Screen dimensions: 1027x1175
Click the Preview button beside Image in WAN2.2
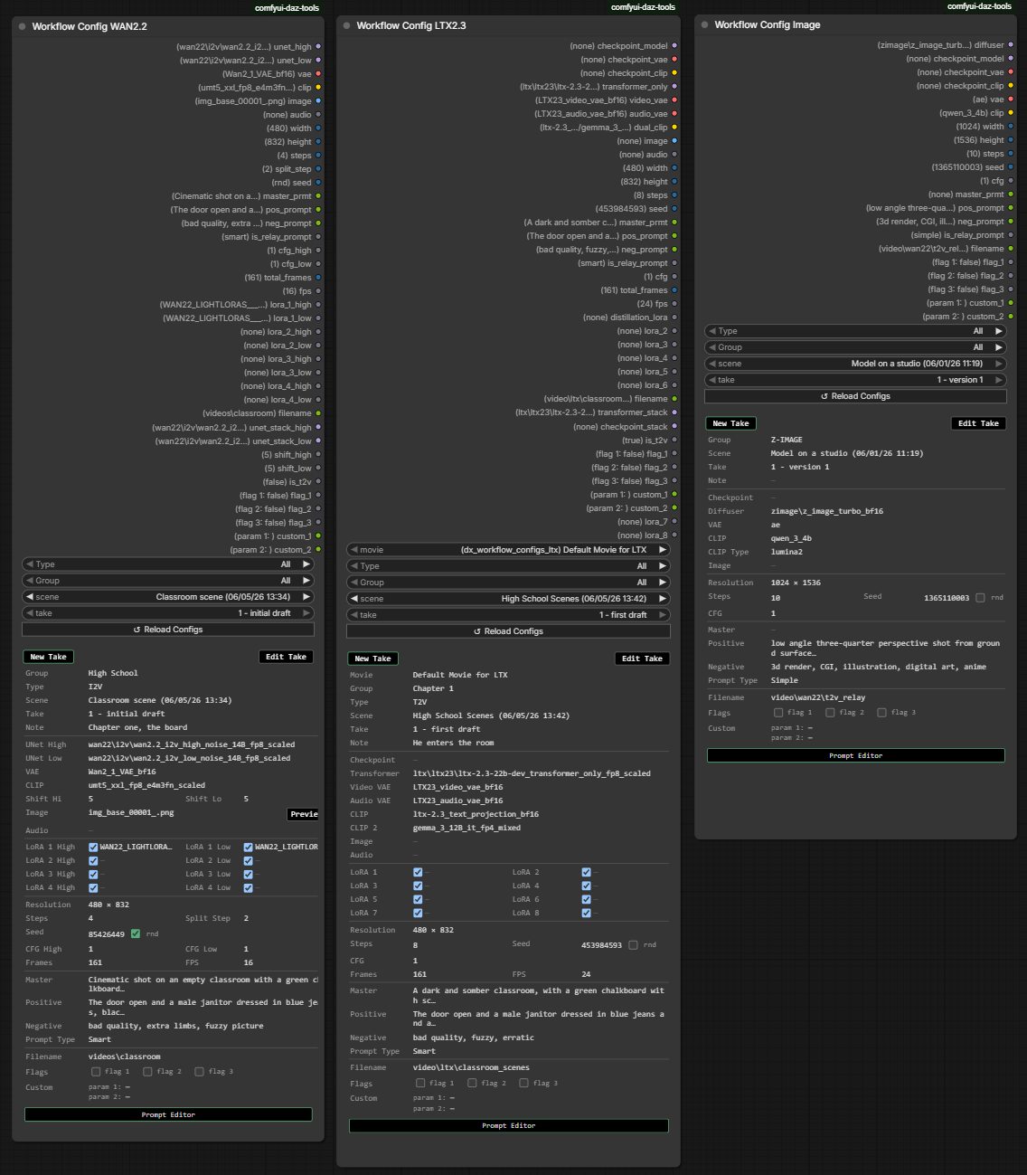[x=303, y=814]
